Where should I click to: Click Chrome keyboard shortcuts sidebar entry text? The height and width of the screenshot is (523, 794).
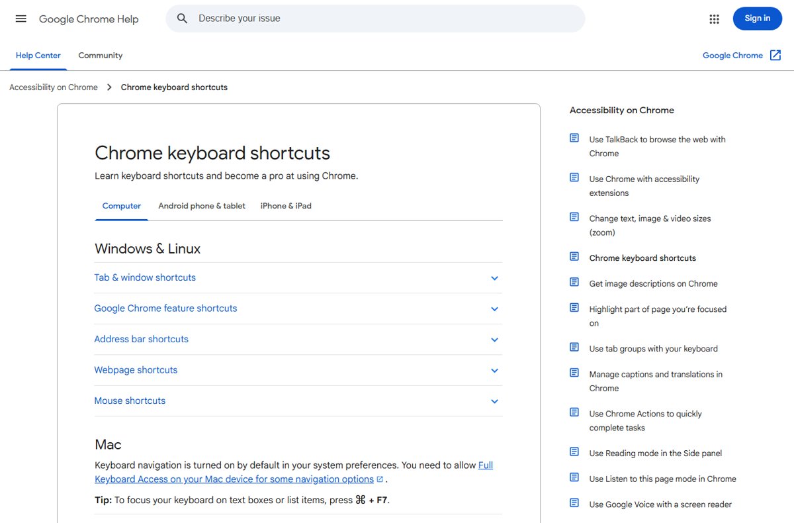(x=643, y=258)
